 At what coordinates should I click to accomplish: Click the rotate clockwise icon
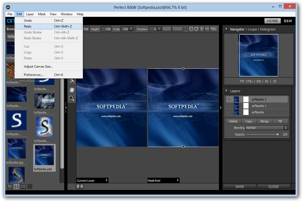pyautogui.click(x=196, y=29)
